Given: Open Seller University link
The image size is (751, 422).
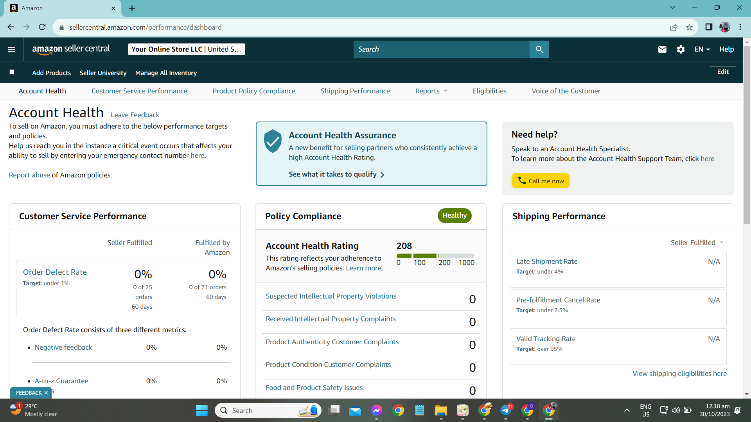Looking at the screenshot, I should [x=103, y=73].
